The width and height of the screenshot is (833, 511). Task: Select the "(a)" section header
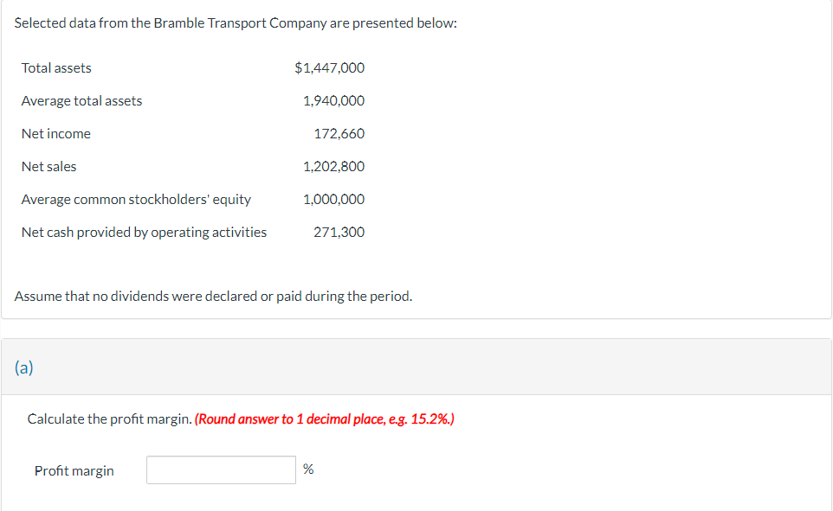tap(23, 367)
